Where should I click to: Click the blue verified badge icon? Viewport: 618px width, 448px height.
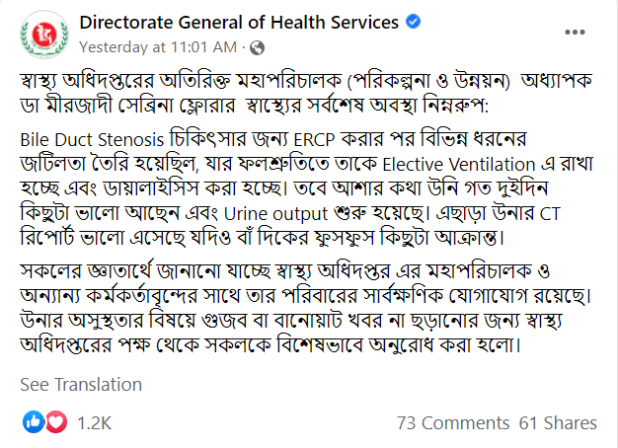pos(413,22)
